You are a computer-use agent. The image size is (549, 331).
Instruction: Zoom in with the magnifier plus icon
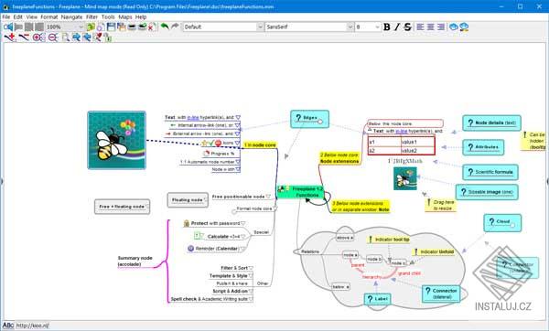pyautogui.click(x=38, y=37)
